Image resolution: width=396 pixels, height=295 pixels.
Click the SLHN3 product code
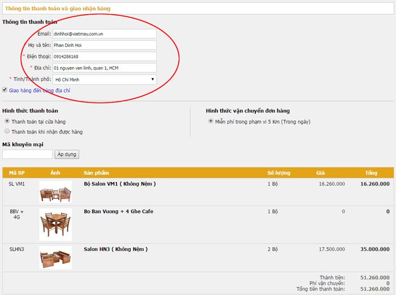(x=16, y=249)
